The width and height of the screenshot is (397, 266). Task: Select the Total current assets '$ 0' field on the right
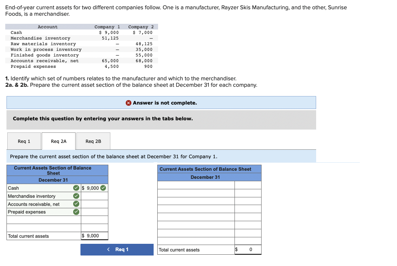248,249
